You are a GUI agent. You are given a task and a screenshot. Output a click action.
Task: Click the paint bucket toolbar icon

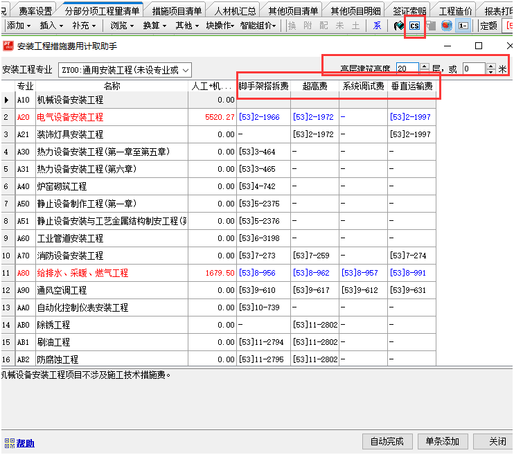point(399,26)
